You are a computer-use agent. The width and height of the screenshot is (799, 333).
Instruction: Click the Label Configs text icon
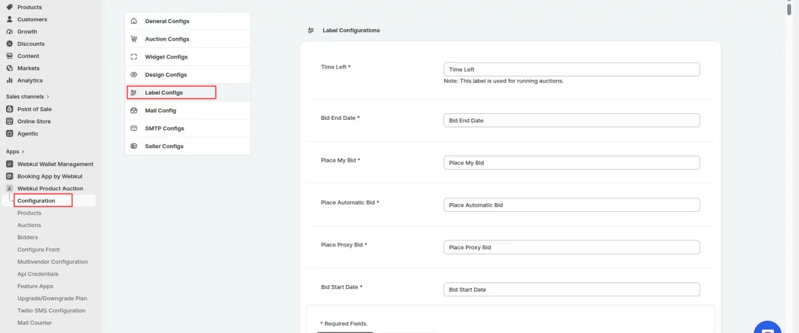[x=134, y=93]
